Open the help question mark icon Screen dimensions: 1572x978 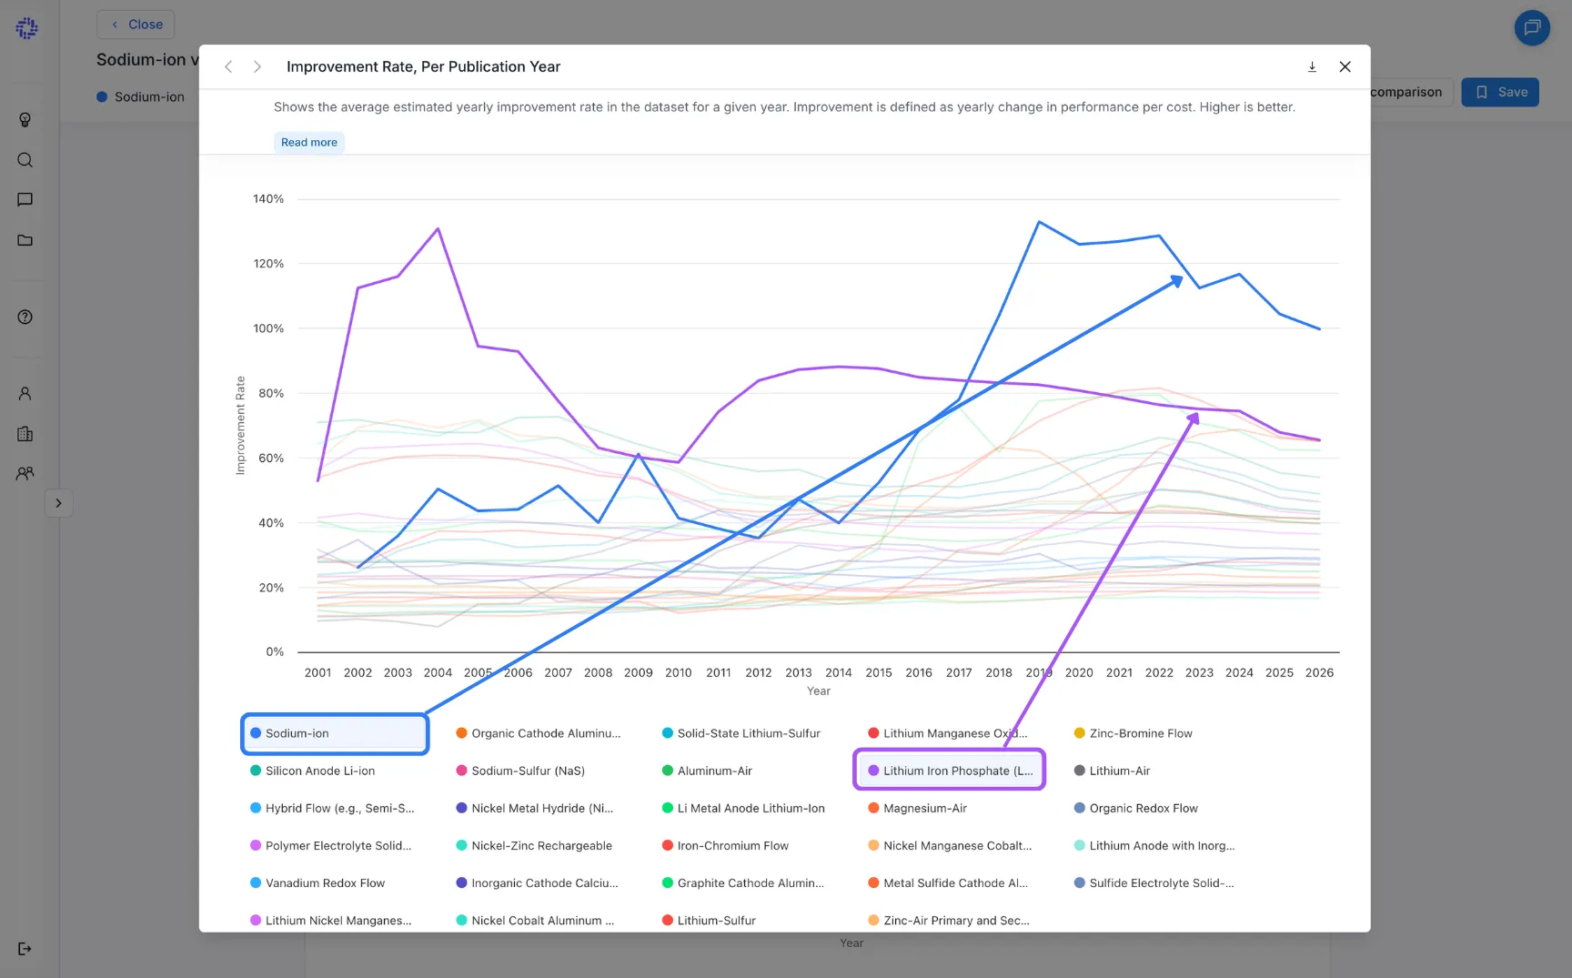tap(25, 317)
